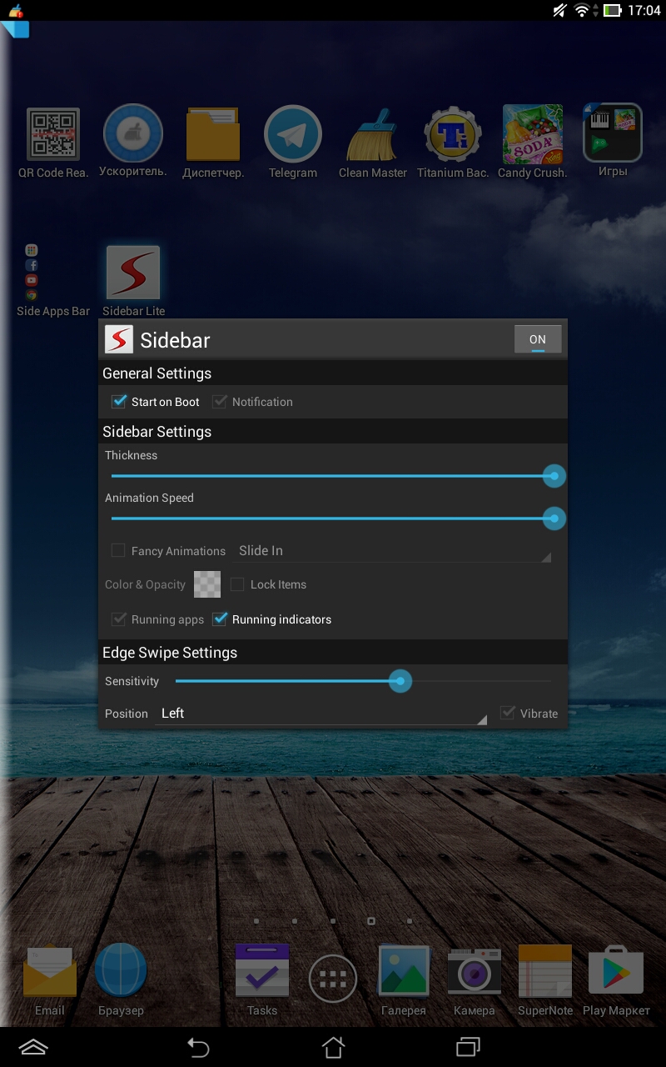
Task: Tap the clock showing 17:04
Action: tap(644, 11)
